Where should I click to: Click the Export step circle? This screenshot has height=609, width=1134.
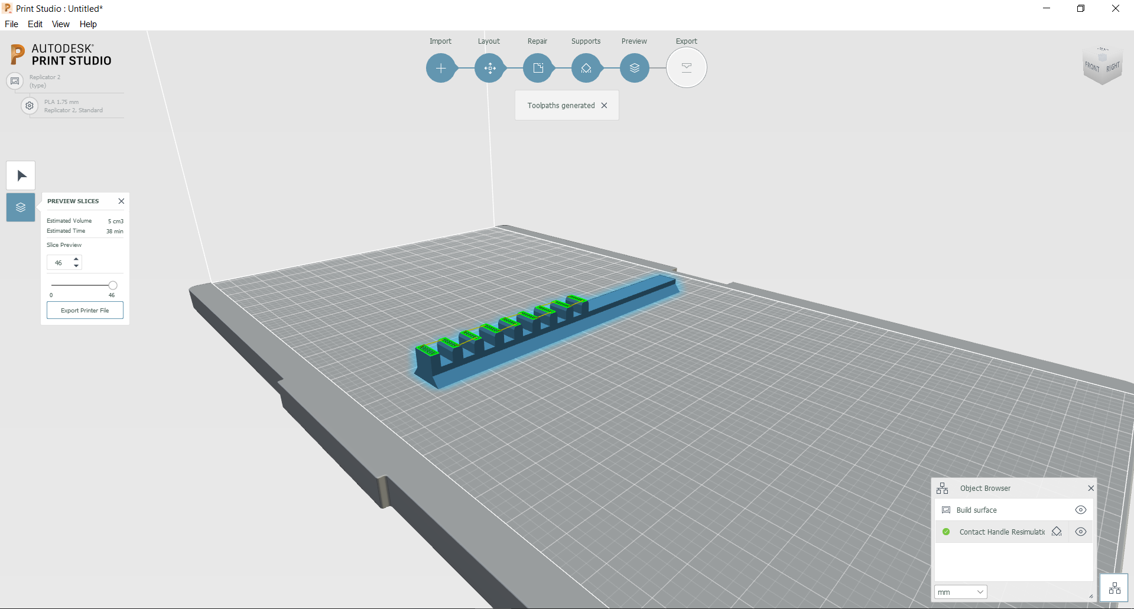(686, 68)
